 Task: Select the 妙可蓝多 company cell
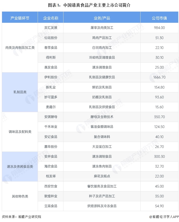click(x=51, y=97)
